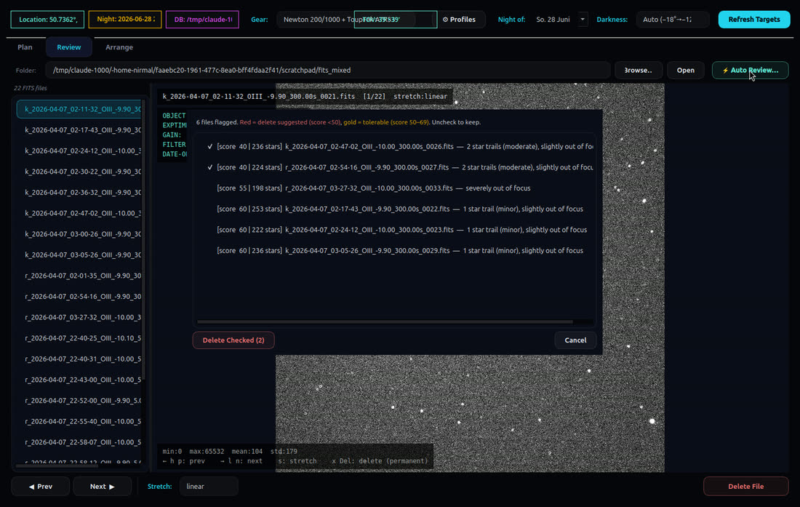Select file r_2026-04-07_22-52-00_OIII in list
Screen dimensions: 800x507
79,401
